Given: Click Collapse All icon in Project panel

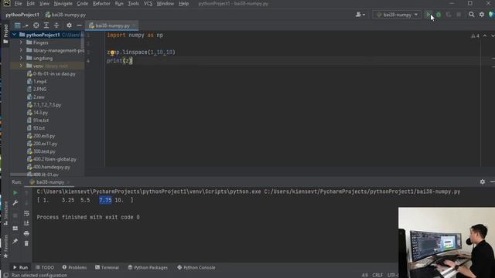Looking at the screenshot, I should tap(56, 25).
